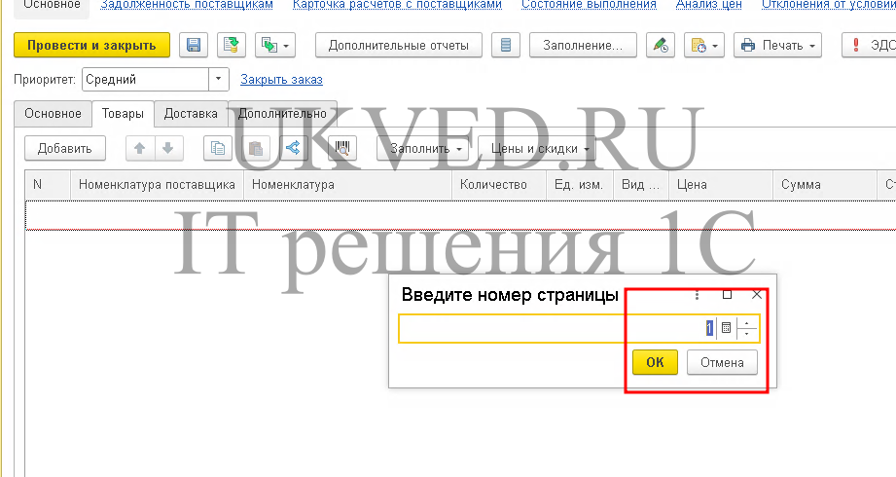Screen dimensions: 896x477
Task: Open Состояние выполнения link
Action: click(x=589, y=5)
